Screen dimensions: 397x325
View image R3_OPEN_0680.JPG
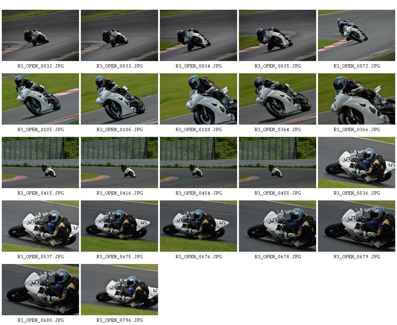pos(40,290)
